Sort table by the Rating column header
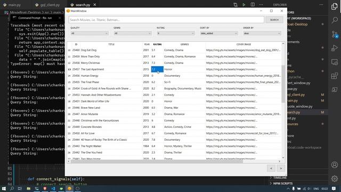 point(158,44)
